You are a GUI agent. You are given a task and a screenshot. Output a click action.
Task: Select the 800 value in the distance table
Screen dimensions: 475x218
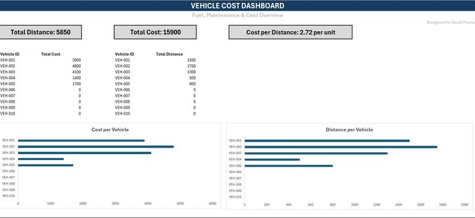coord(193,84)
